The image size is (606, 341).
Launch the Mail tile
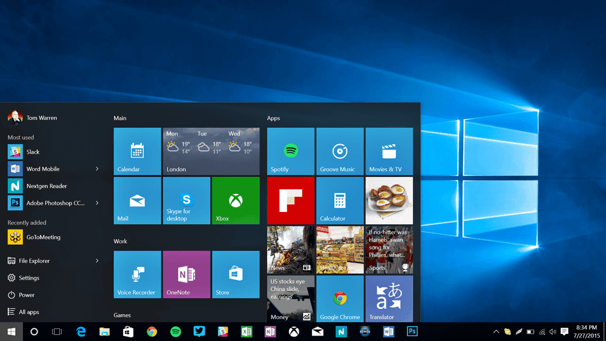(x=137, y=200)
